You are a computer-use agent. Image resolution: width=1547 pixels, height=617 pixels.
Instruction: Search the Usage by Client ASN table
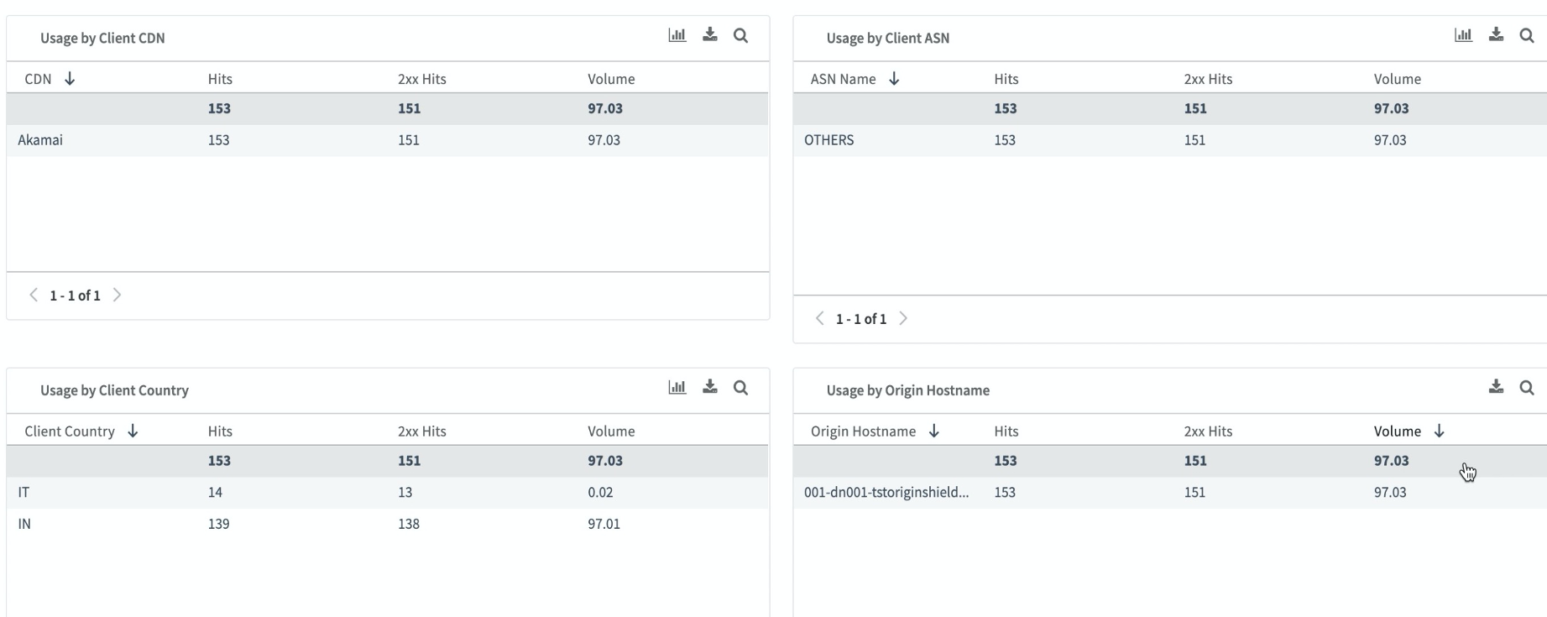point(1527,35)
